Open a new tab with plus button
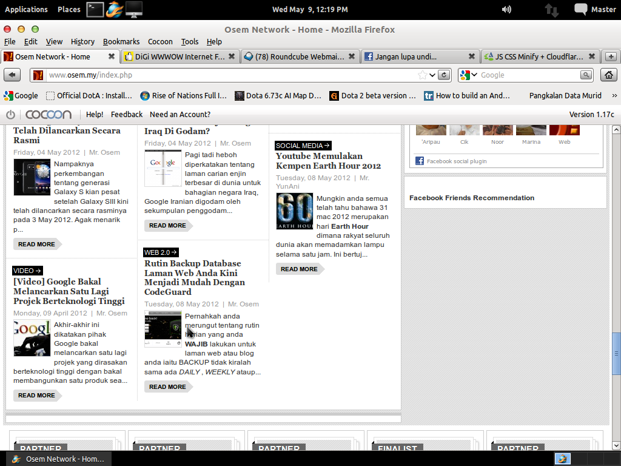 pyautogui.click(x=611, y=56)
